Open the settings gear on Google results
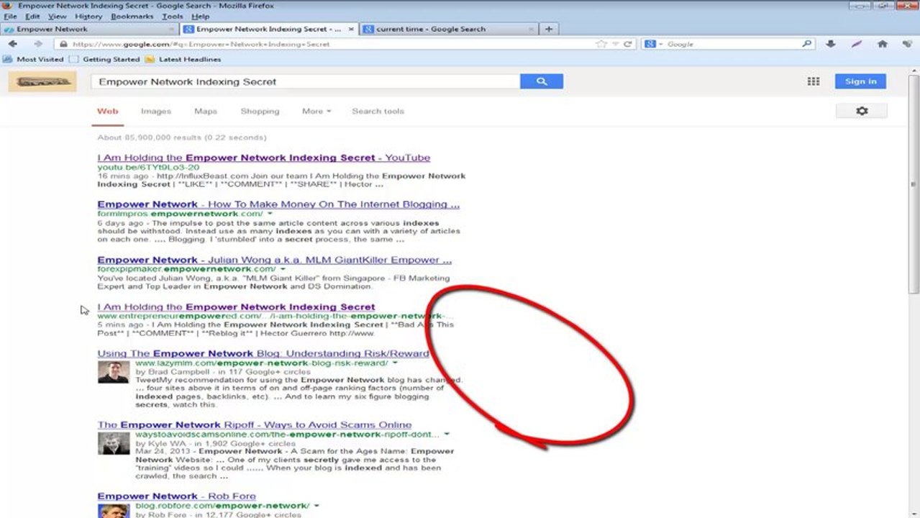Viewport: 920px width, 518px height. point(862,111)
